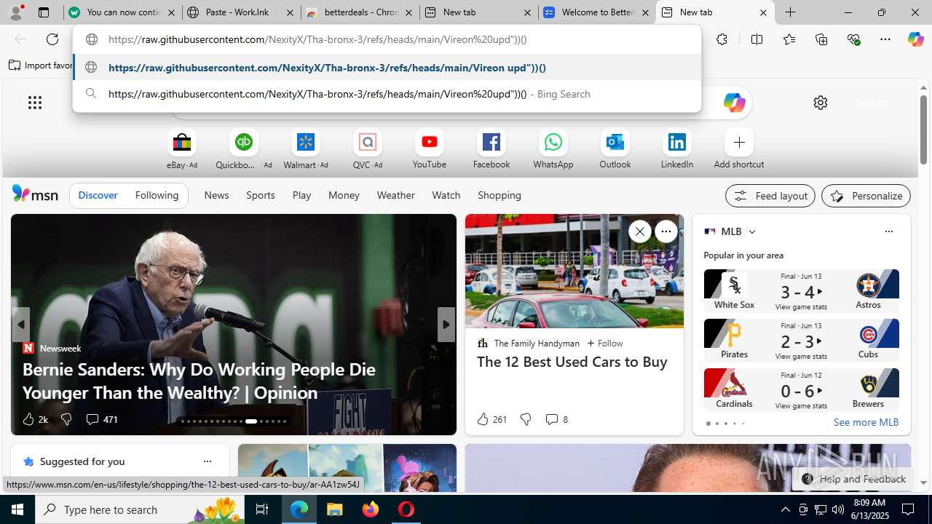
Task: Open the Favorites star icon
Action: click(x=789, y=39)
